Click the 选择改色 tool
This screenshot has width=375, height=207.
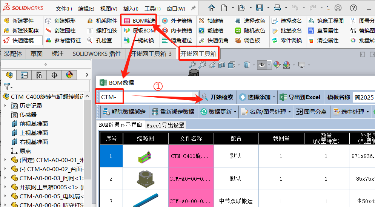(x=250, y=21)
